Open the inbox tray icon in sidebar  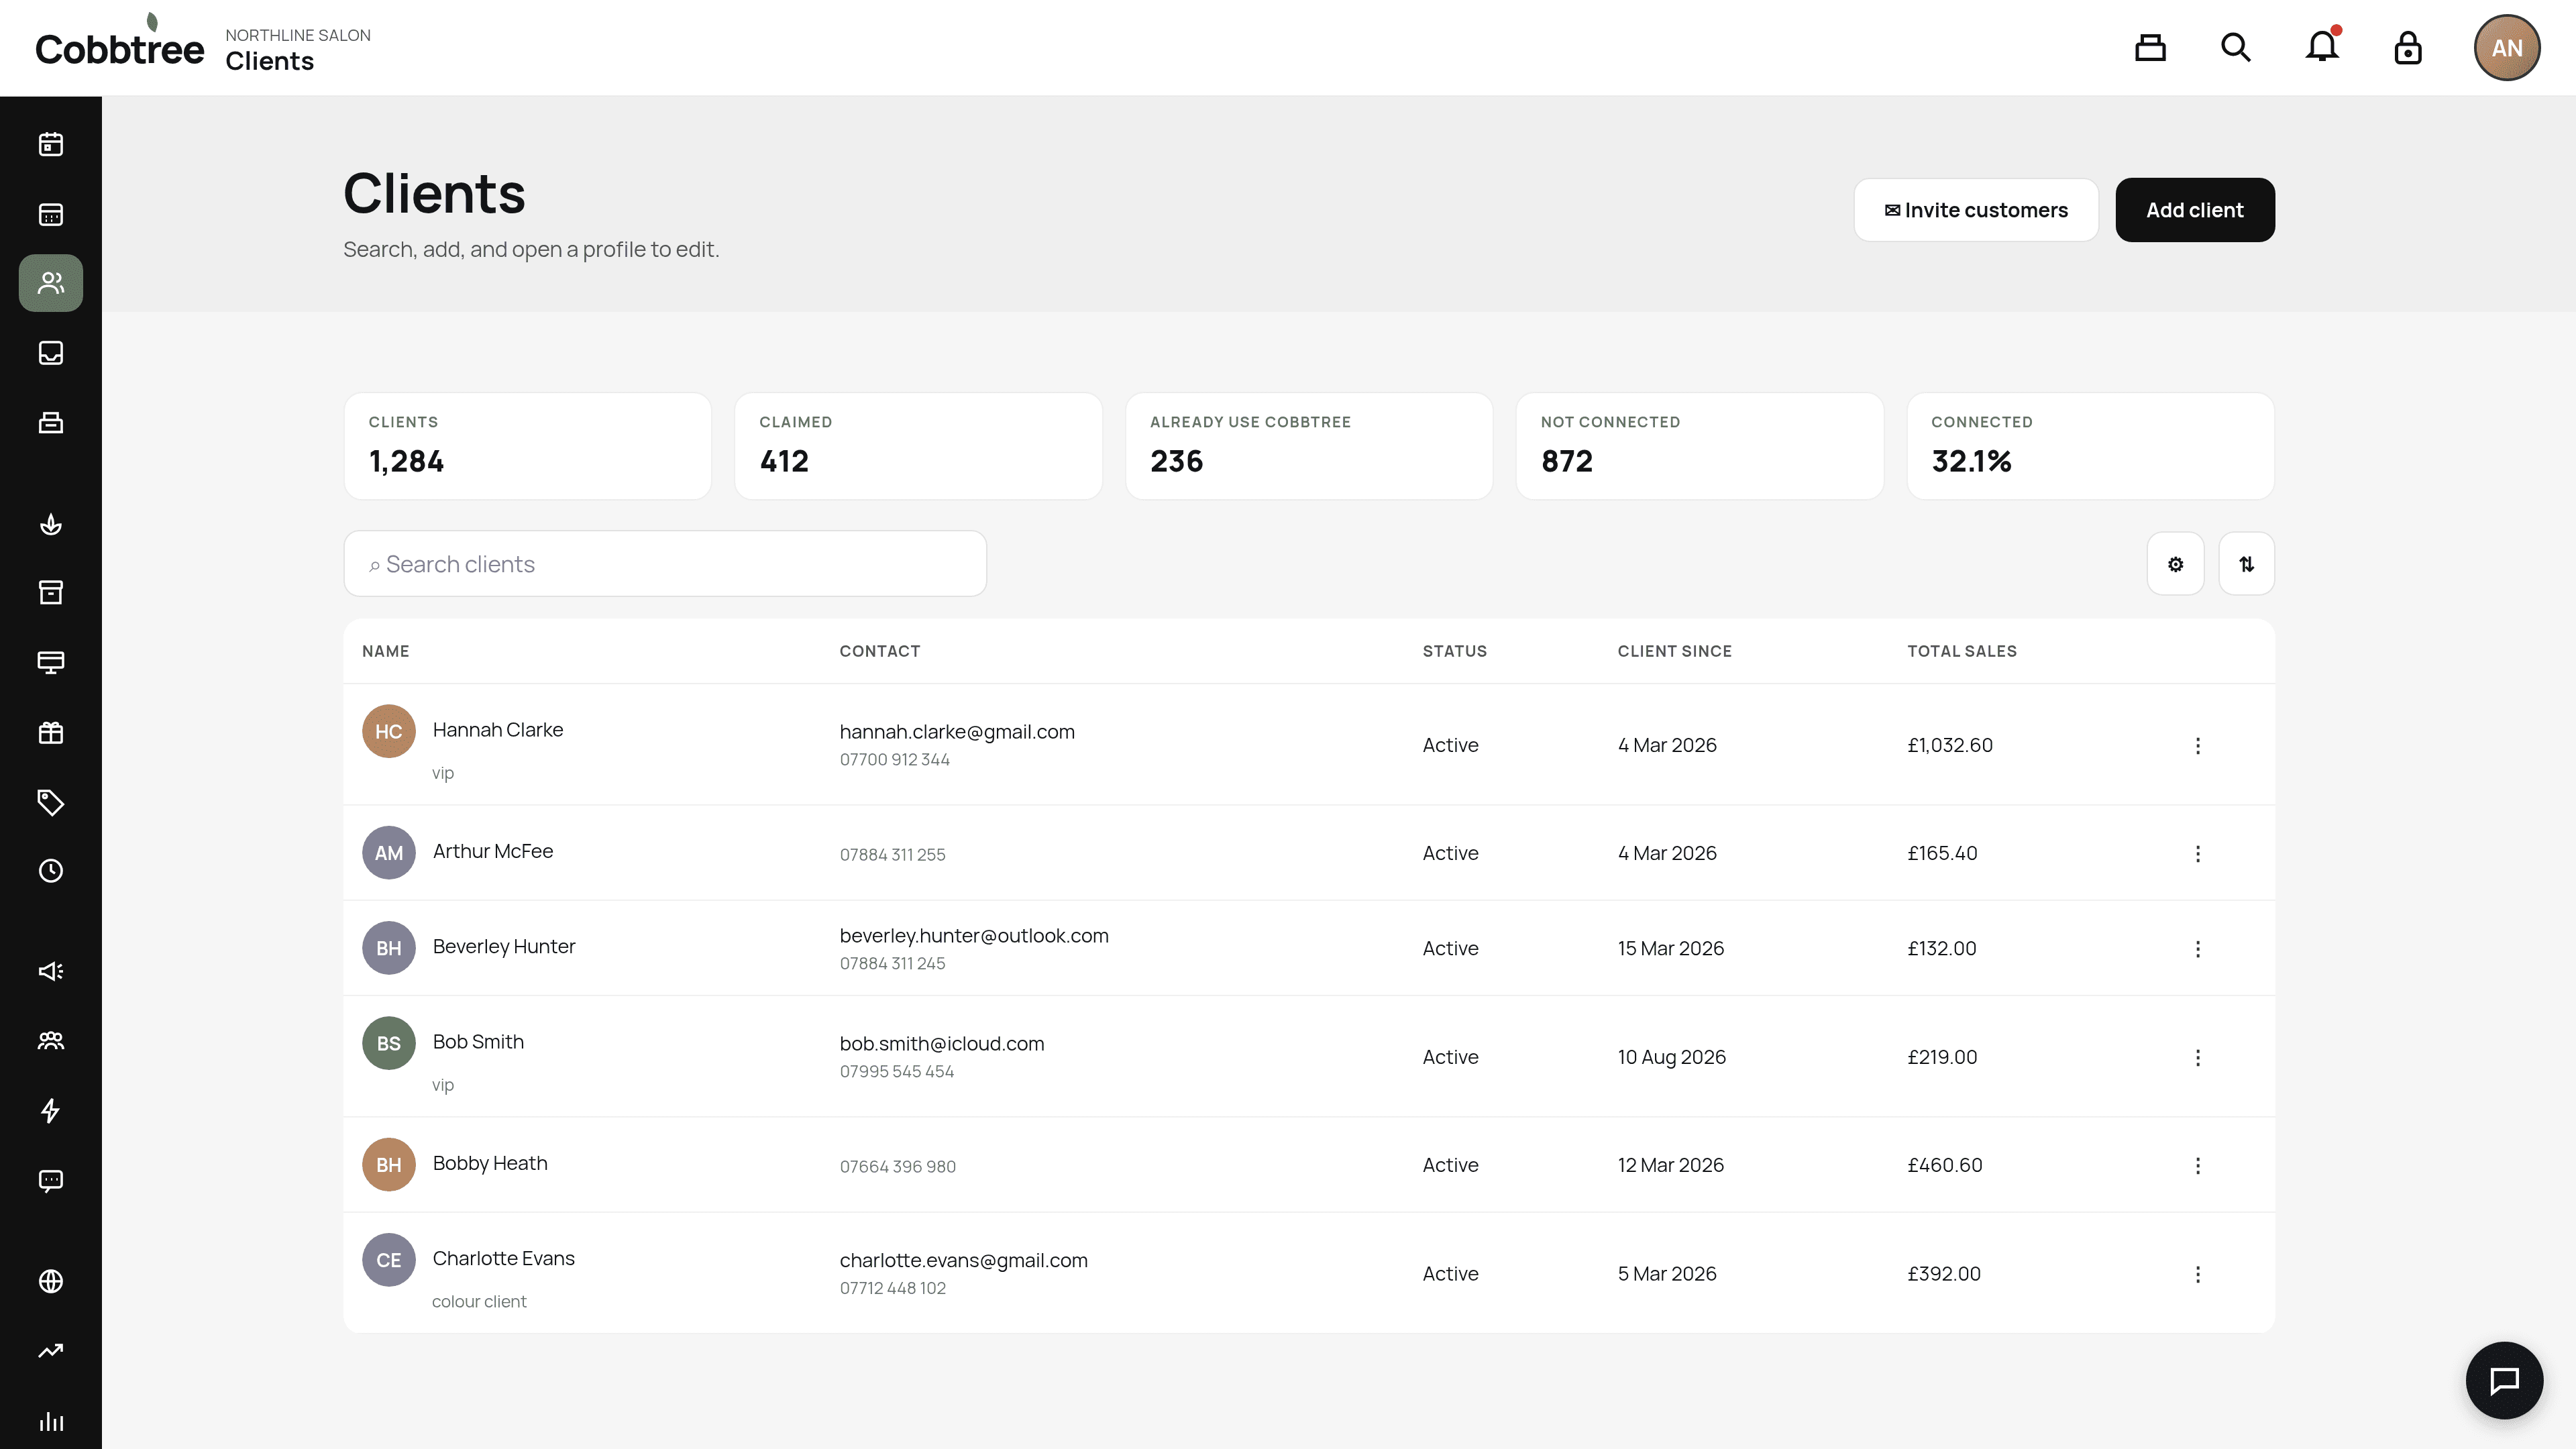click(51, 353)
